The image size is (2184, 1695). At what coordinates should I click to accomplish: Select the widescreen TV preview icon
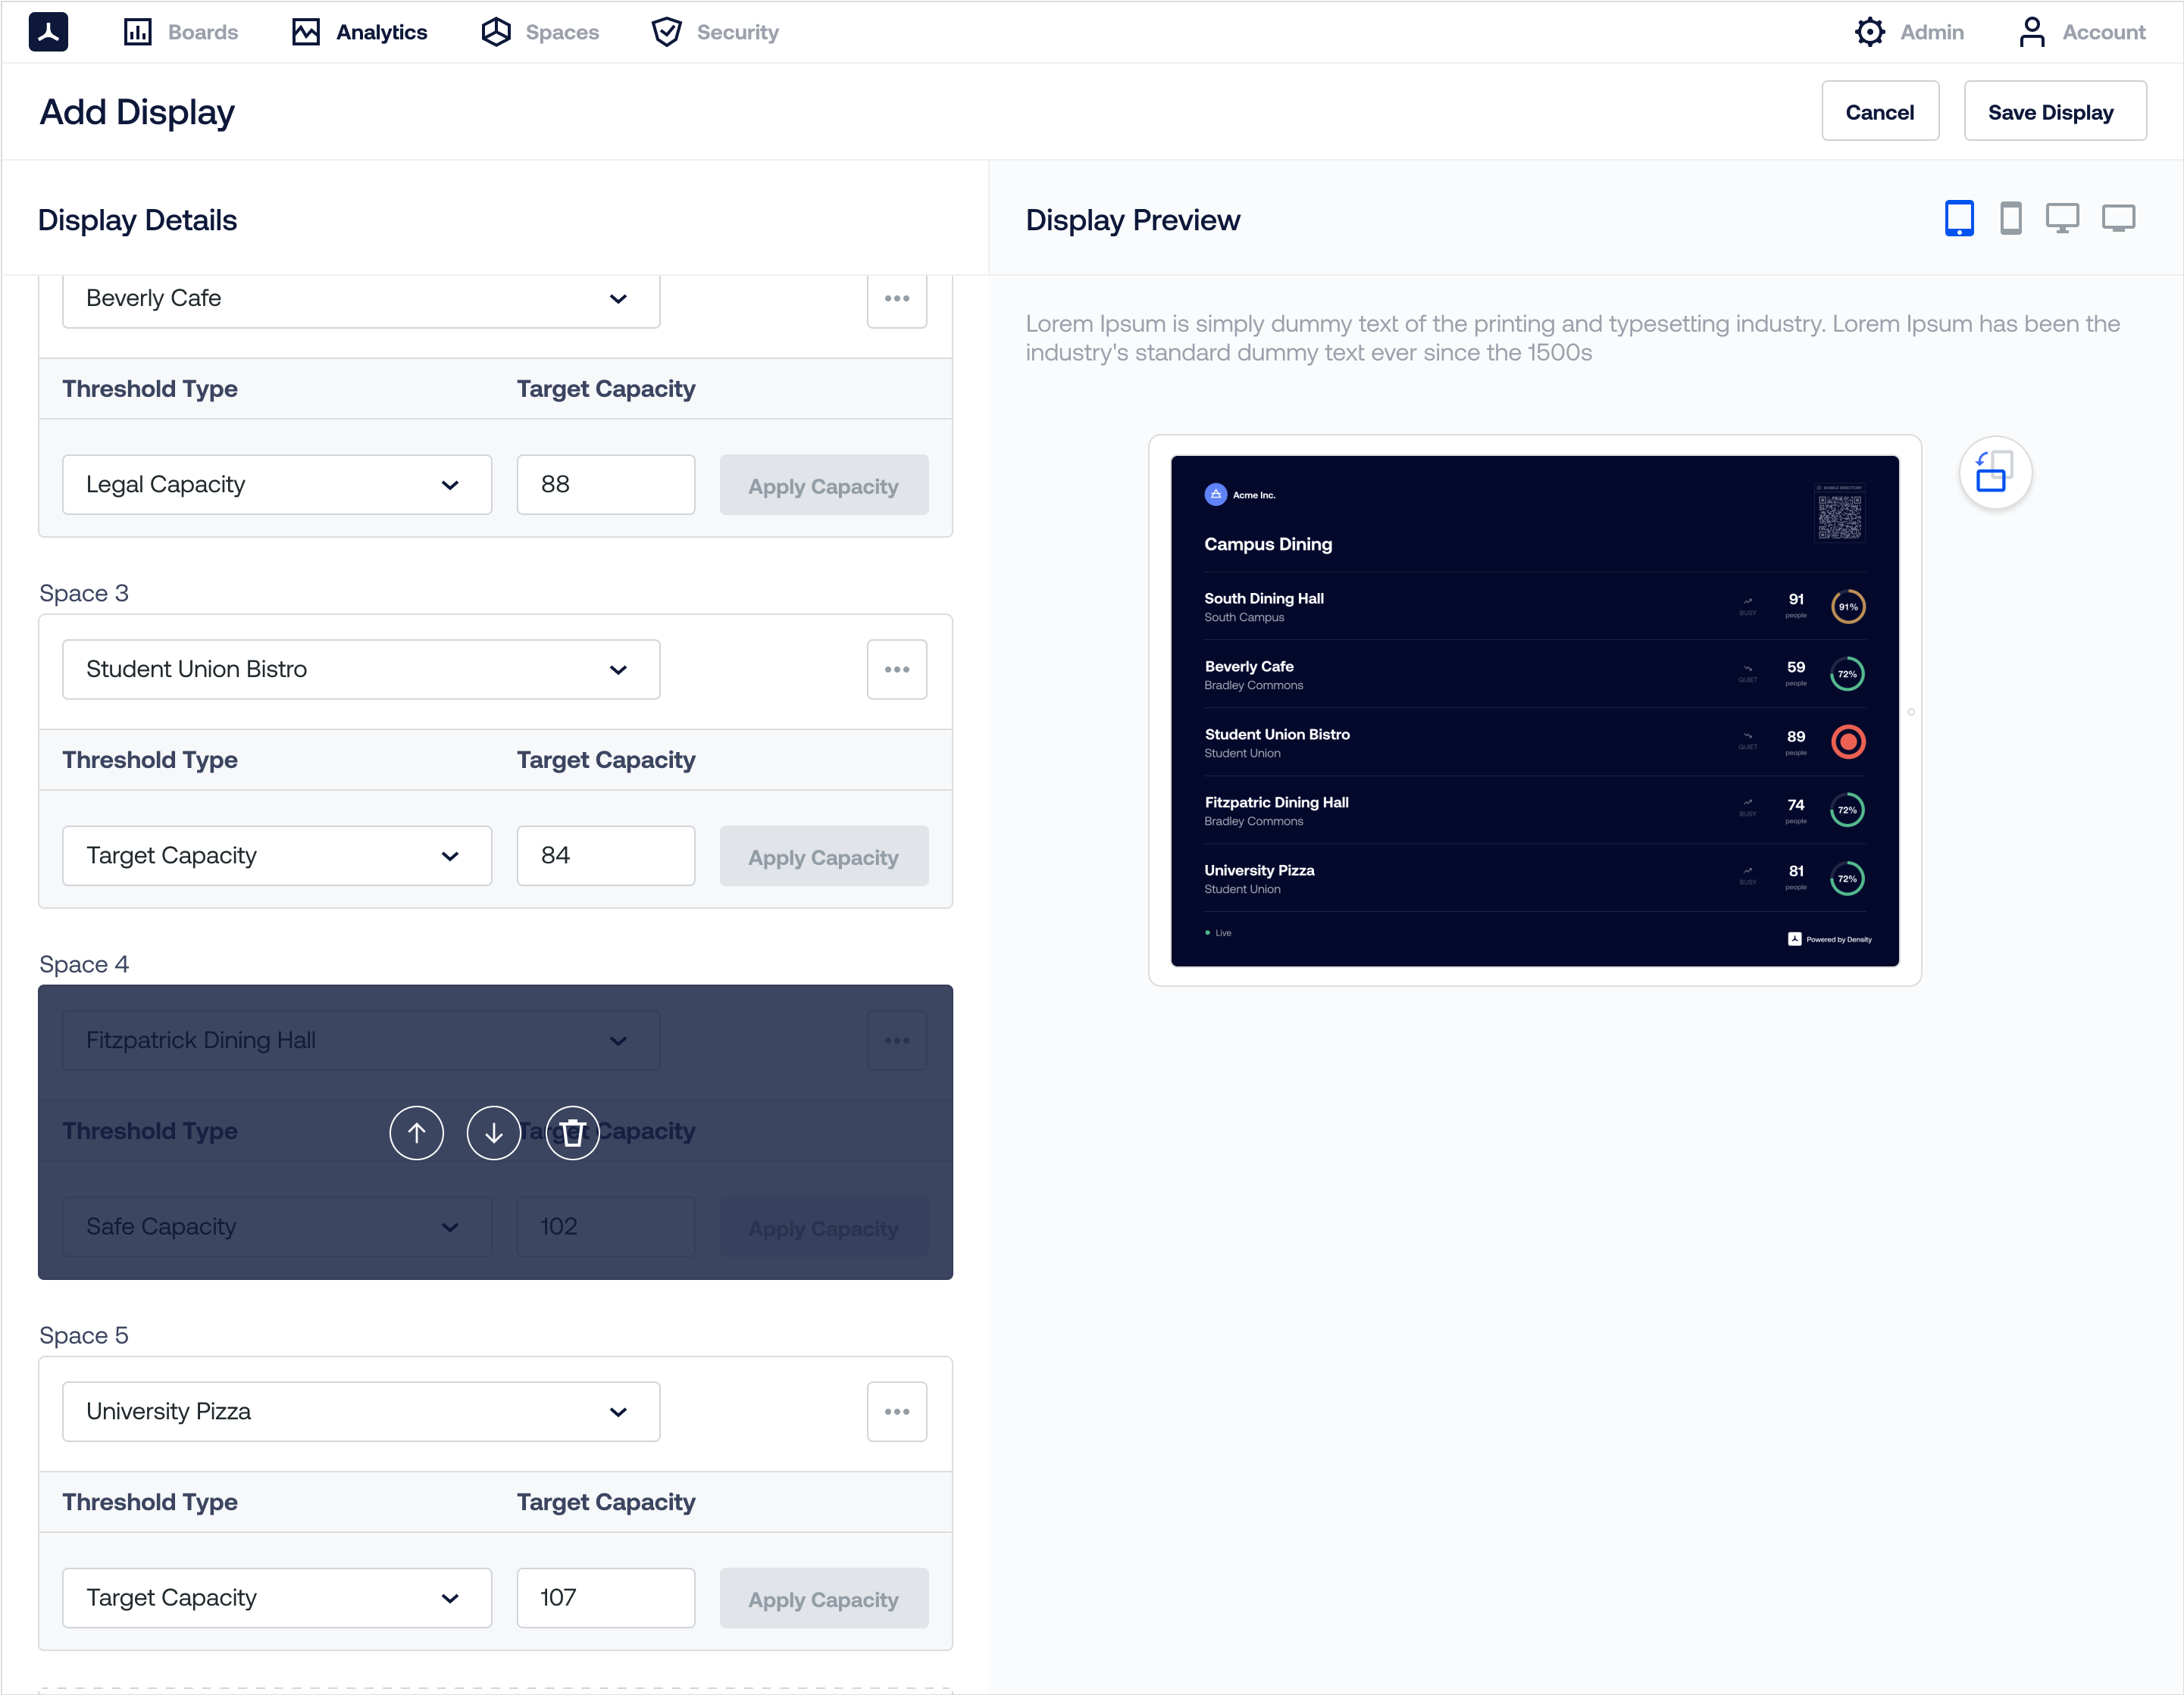[2117, 218]
